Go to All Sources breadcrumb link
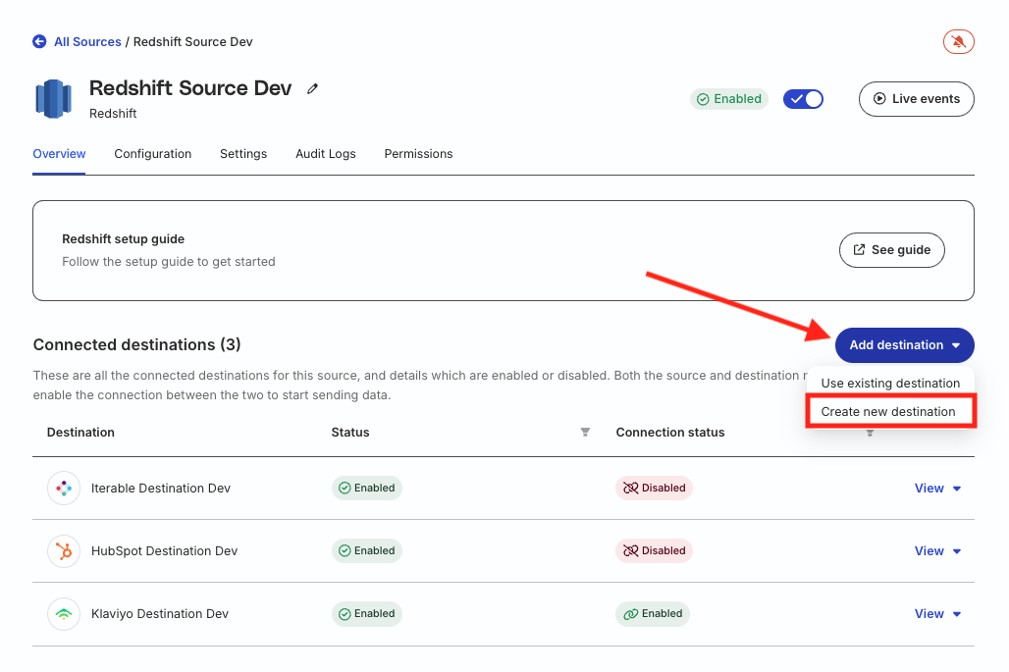 pos(87,42)
